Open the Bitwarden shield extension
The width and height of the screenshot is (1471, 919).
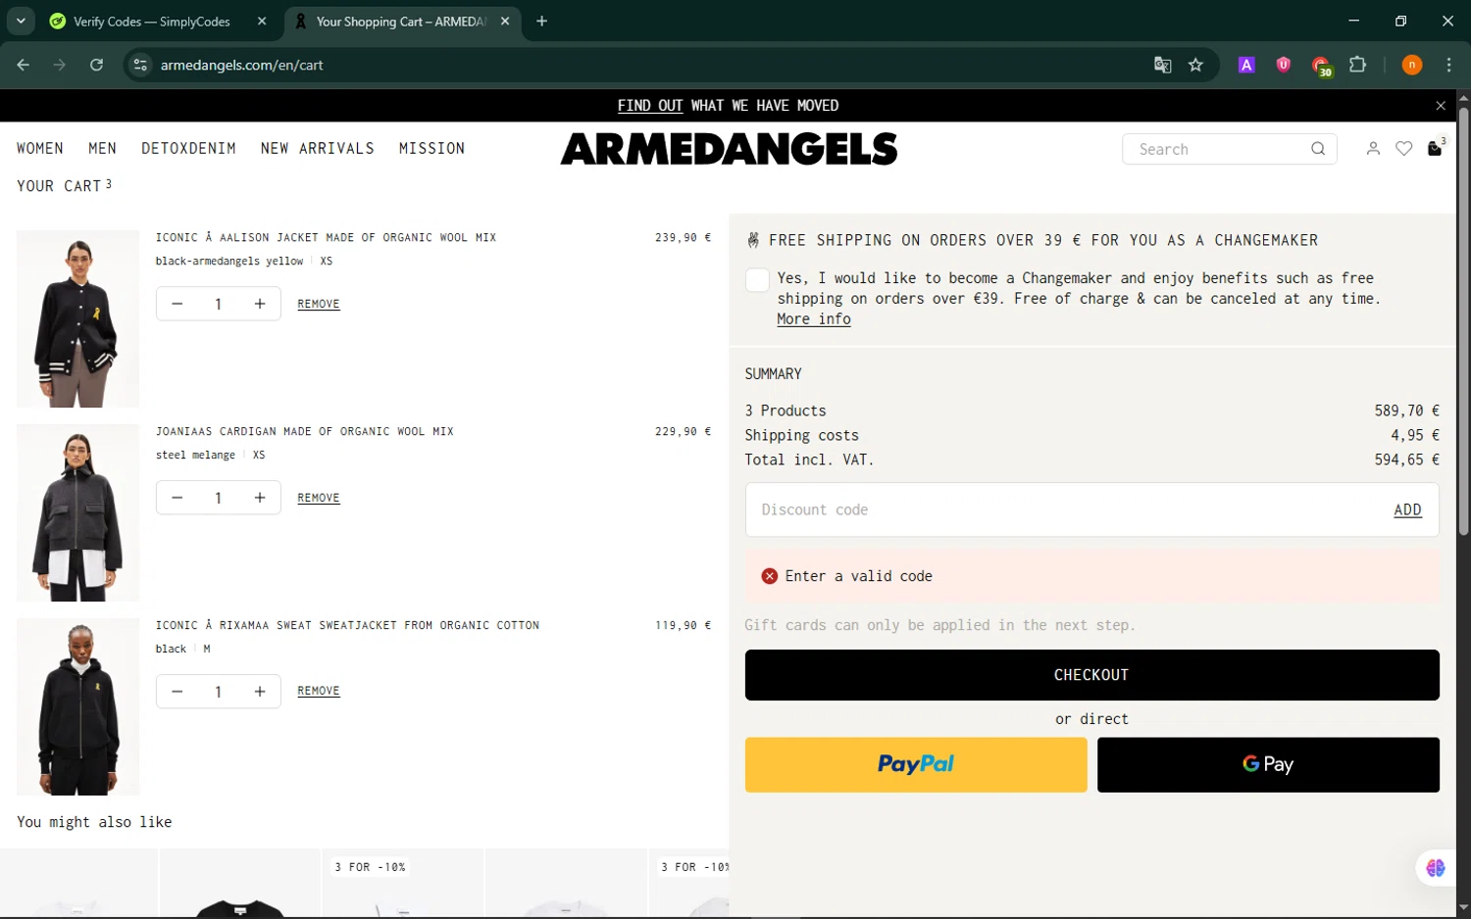(1283, 65)
